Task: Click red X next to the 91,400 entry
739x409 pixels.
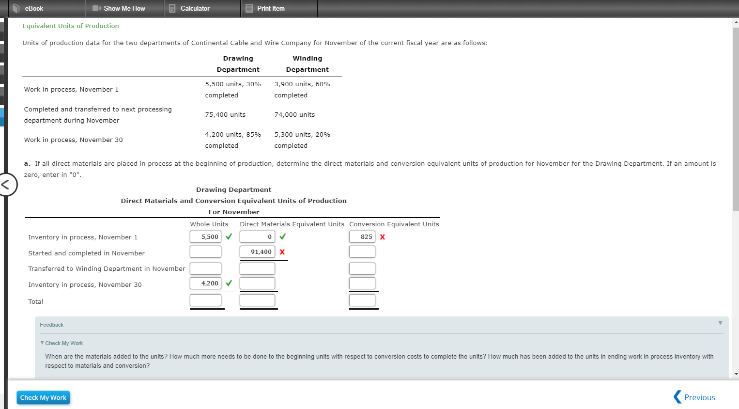Action: (282, 252)
